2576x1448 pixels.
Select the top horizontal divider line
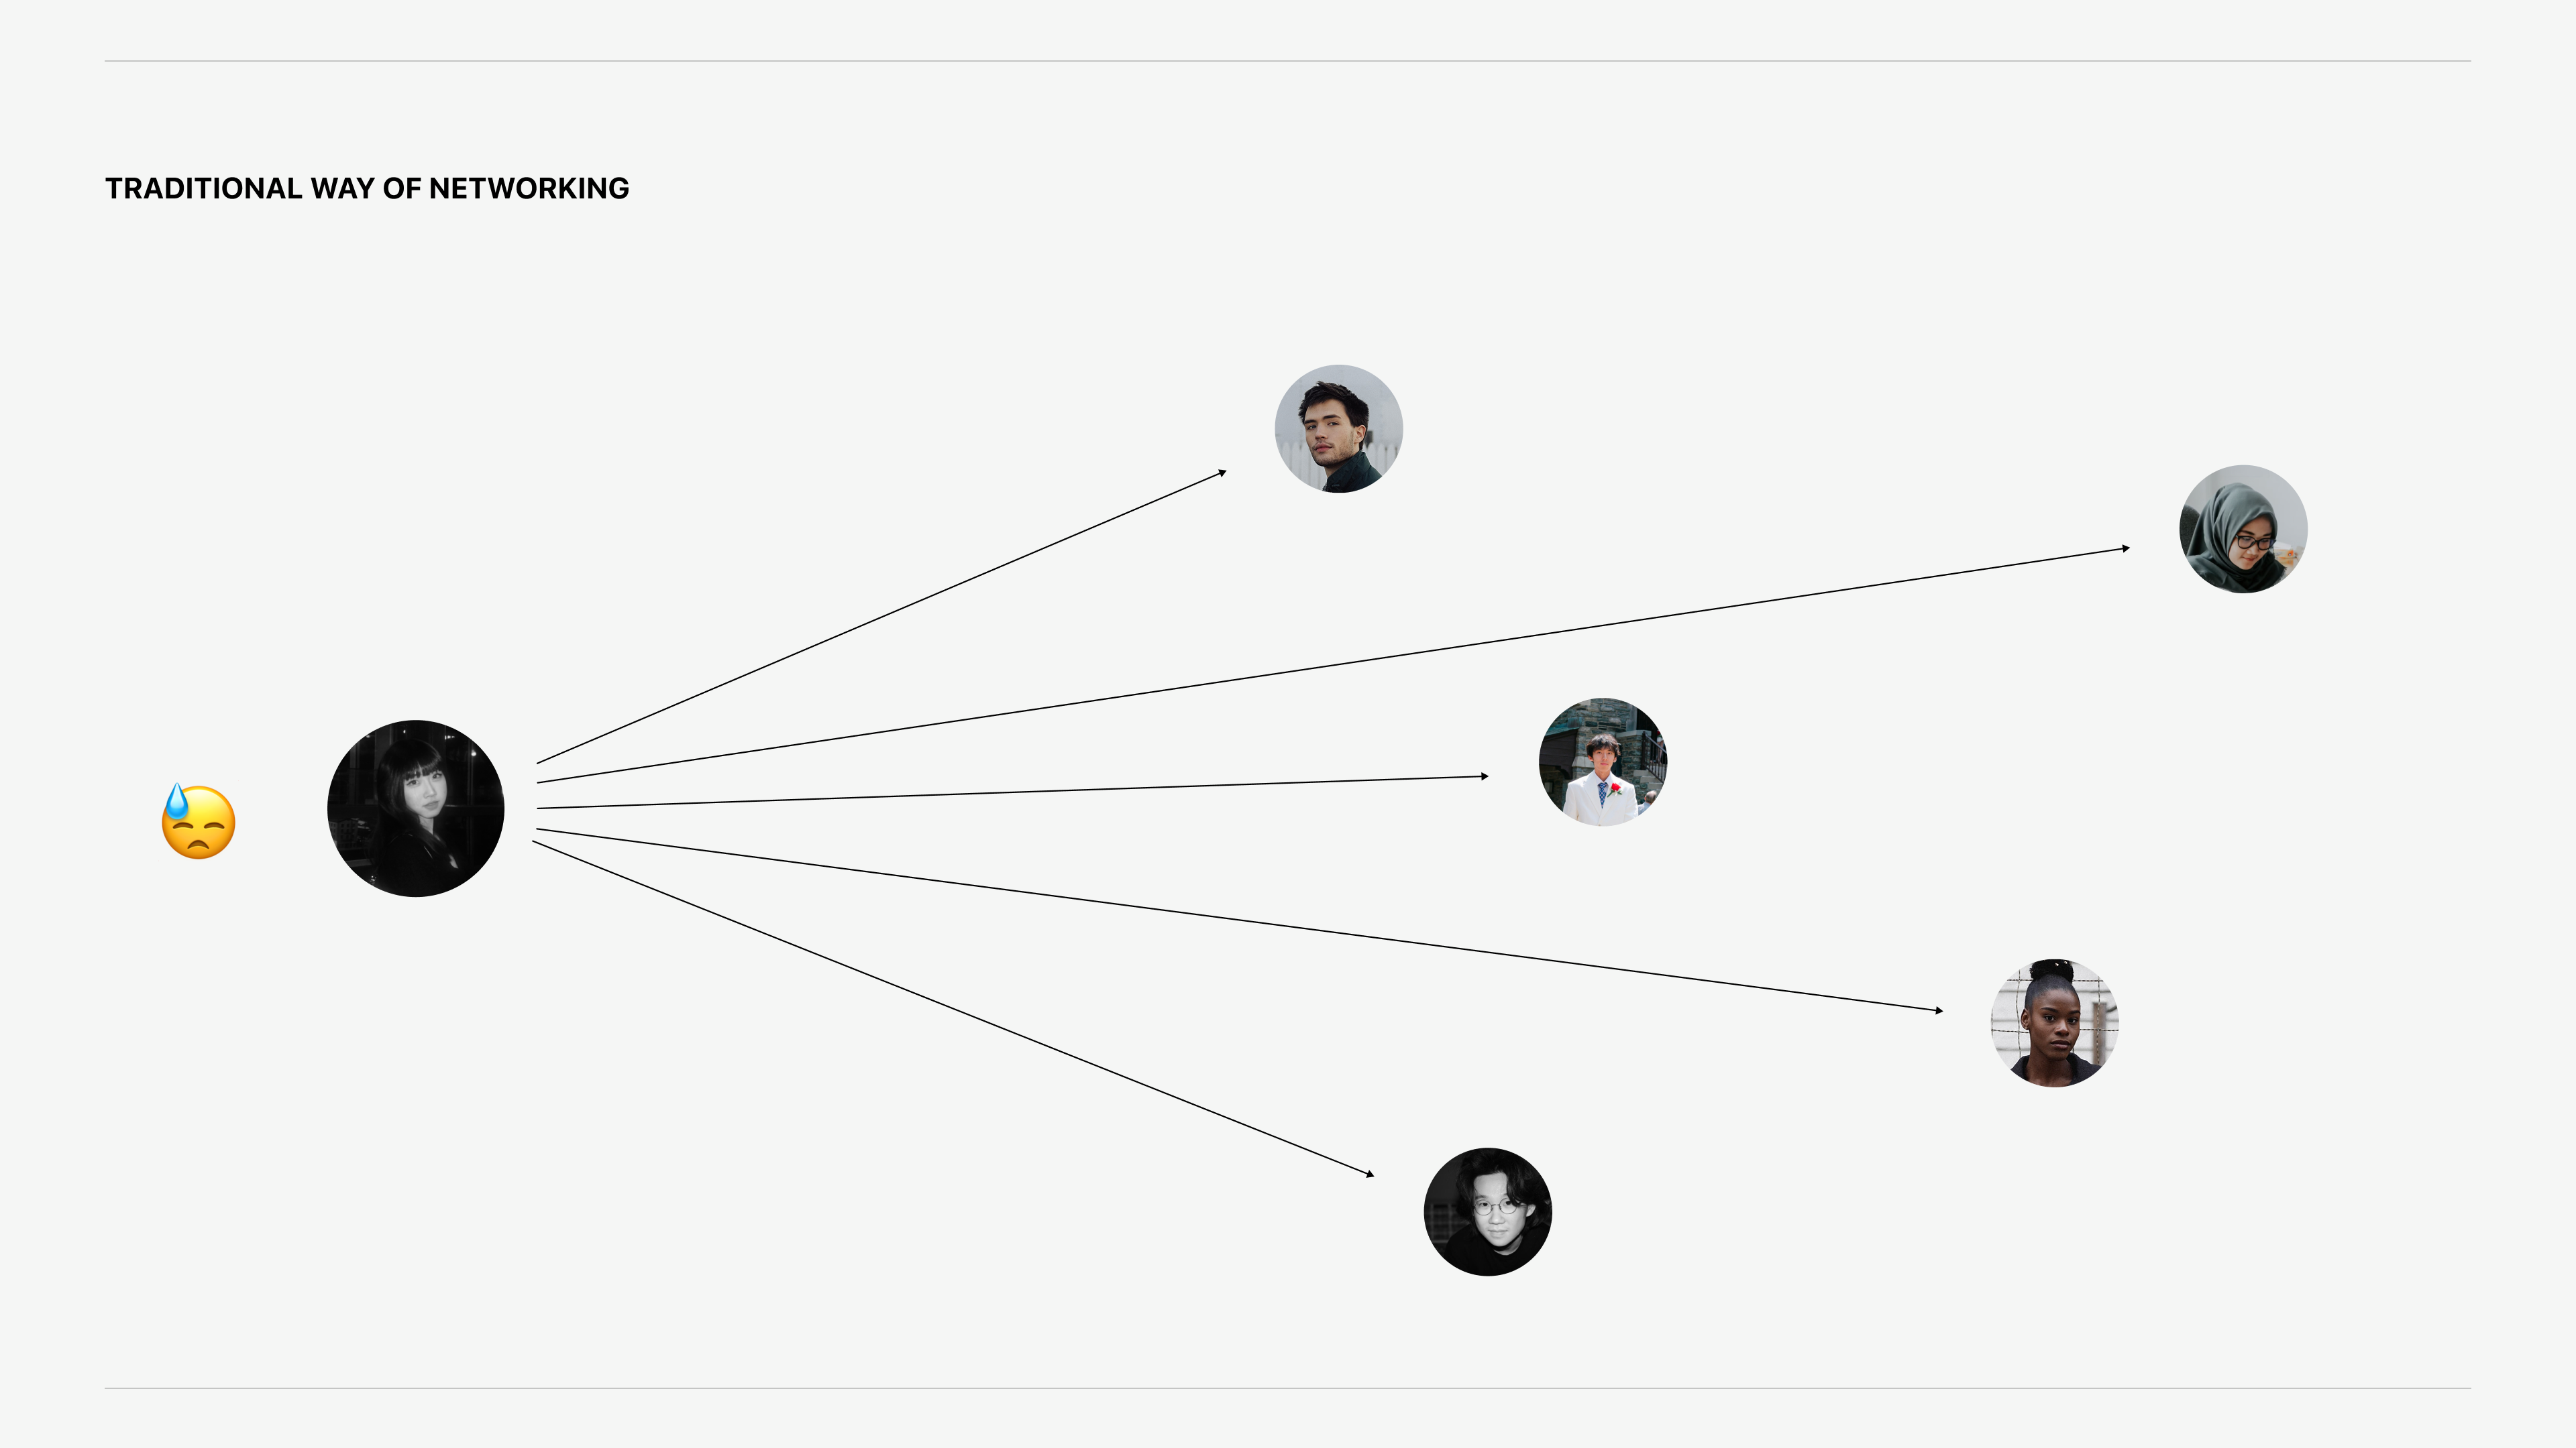(1287, 61)
